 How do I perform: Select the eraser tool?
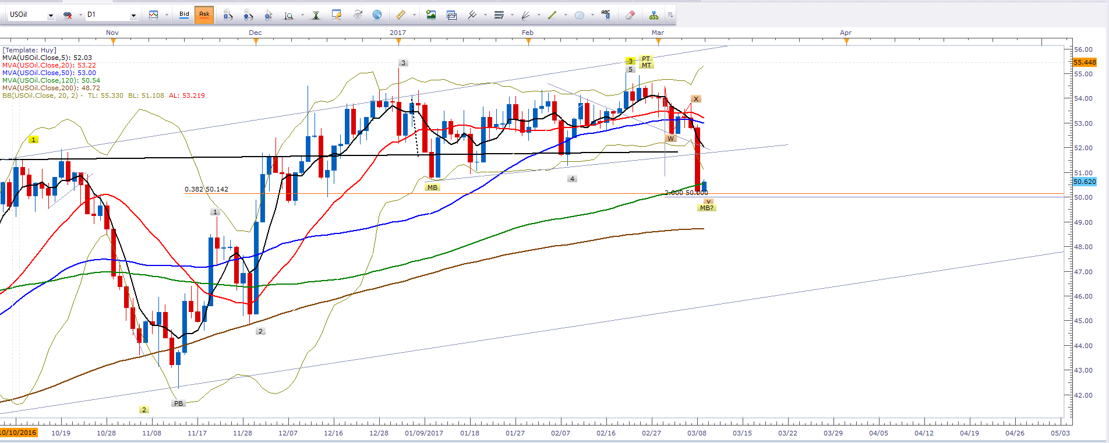point(630,15)
